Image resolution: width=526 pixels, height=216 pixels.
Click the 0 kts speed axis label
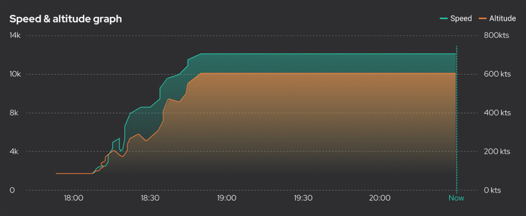[493, 190]
